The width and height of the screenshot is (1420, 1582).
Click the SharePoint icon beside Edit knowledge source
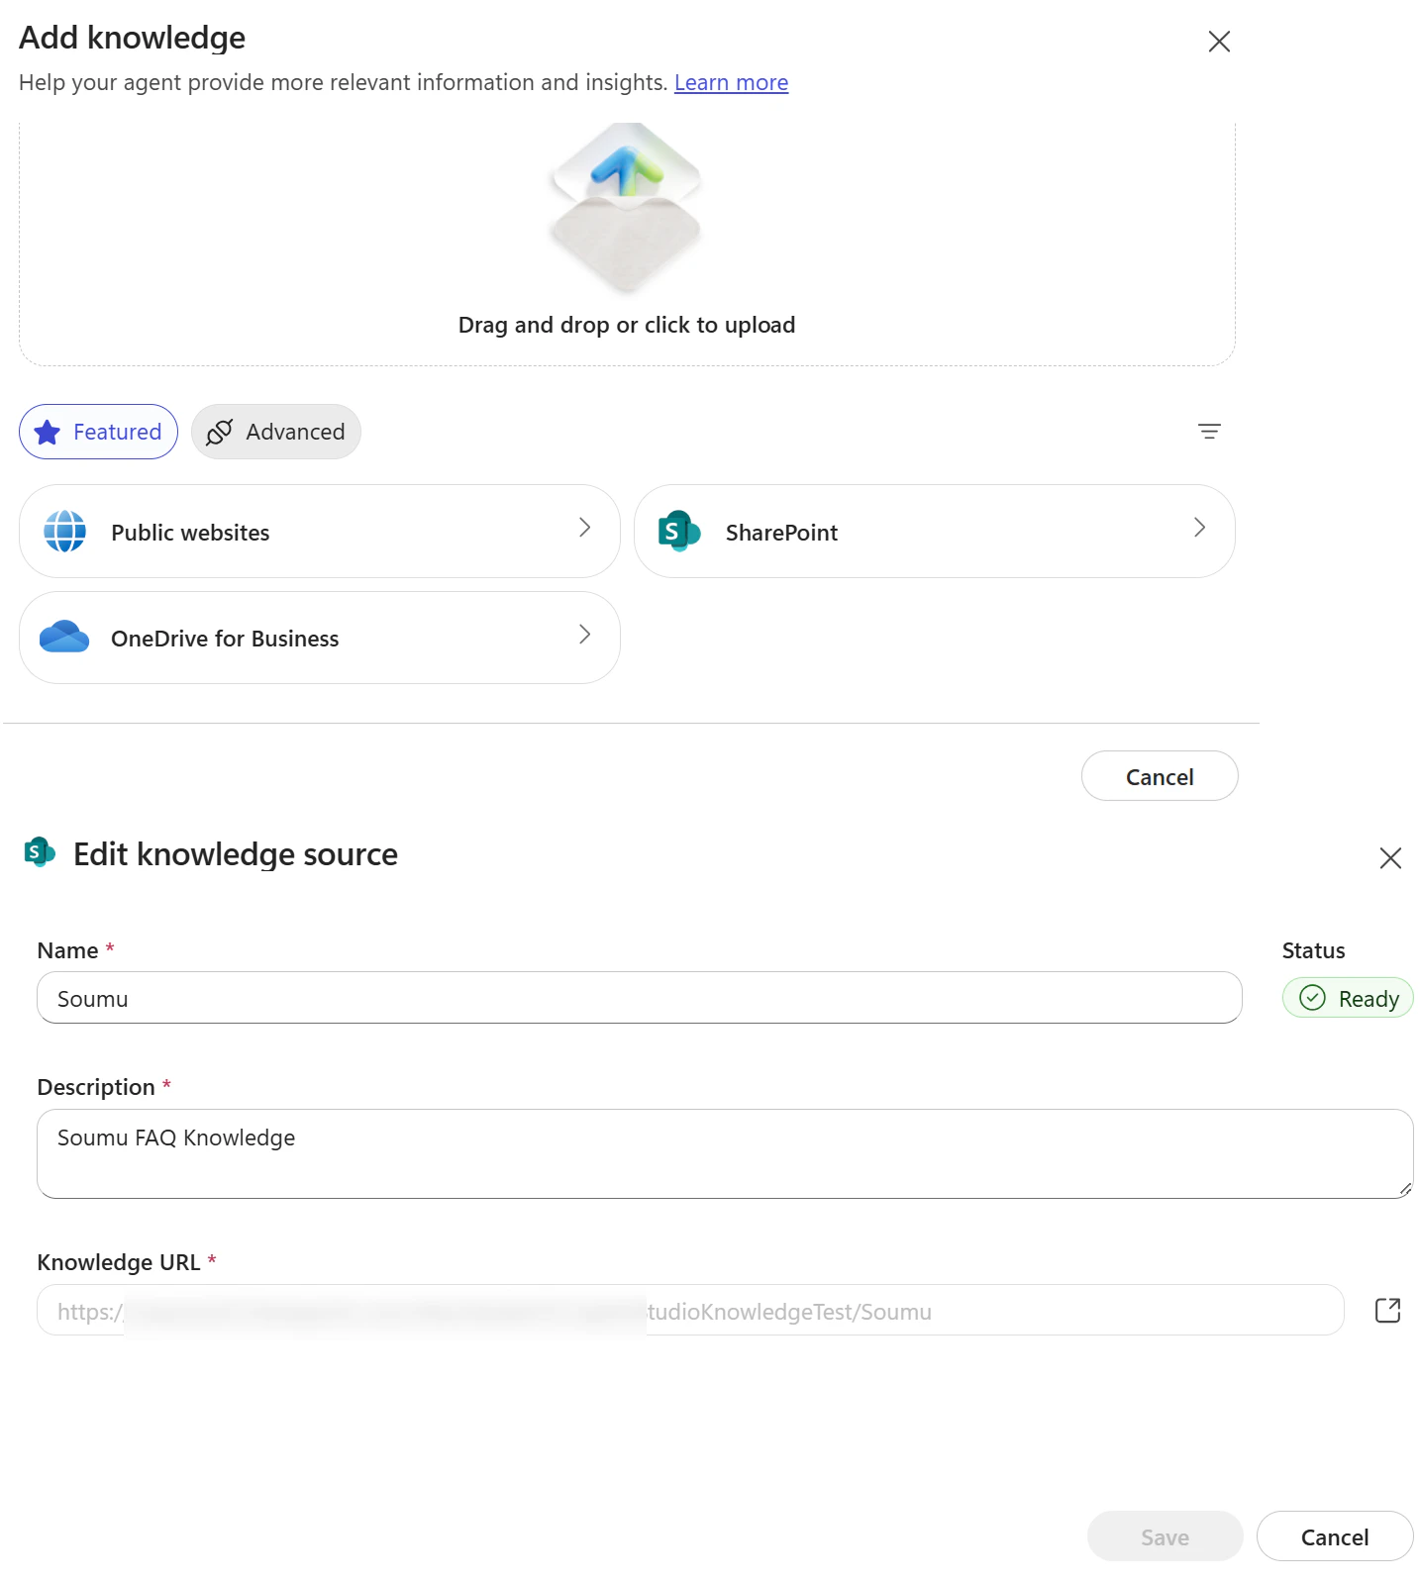coord(40,851)
